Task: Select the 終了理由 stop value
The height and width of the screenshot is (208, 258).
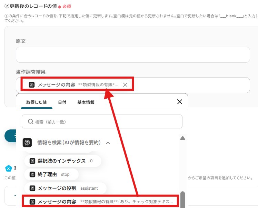Action: (x=51, y=174)
